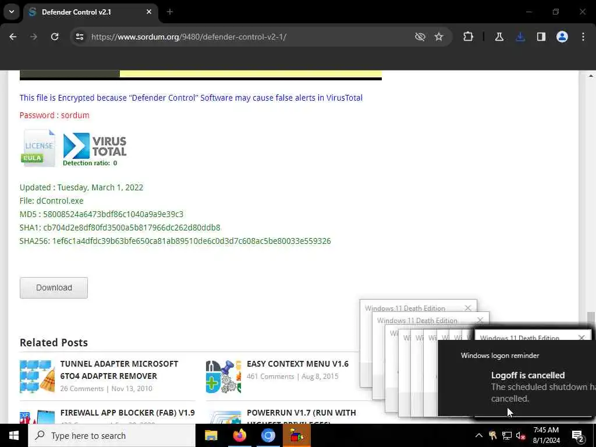The height and width of the screenshot is (447, 596).
Task: Close the rearmost Windows 11 Death Edition popup
Action: point(468,308)
